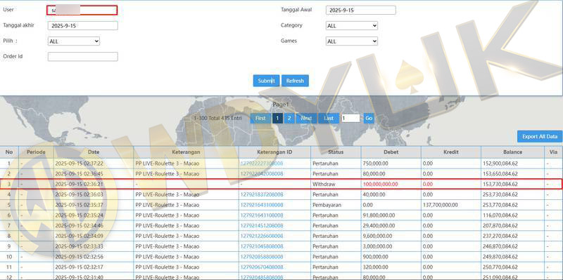Screen dimensions: 563x280
Task: Jump to Last page
Action: [329, 118]
